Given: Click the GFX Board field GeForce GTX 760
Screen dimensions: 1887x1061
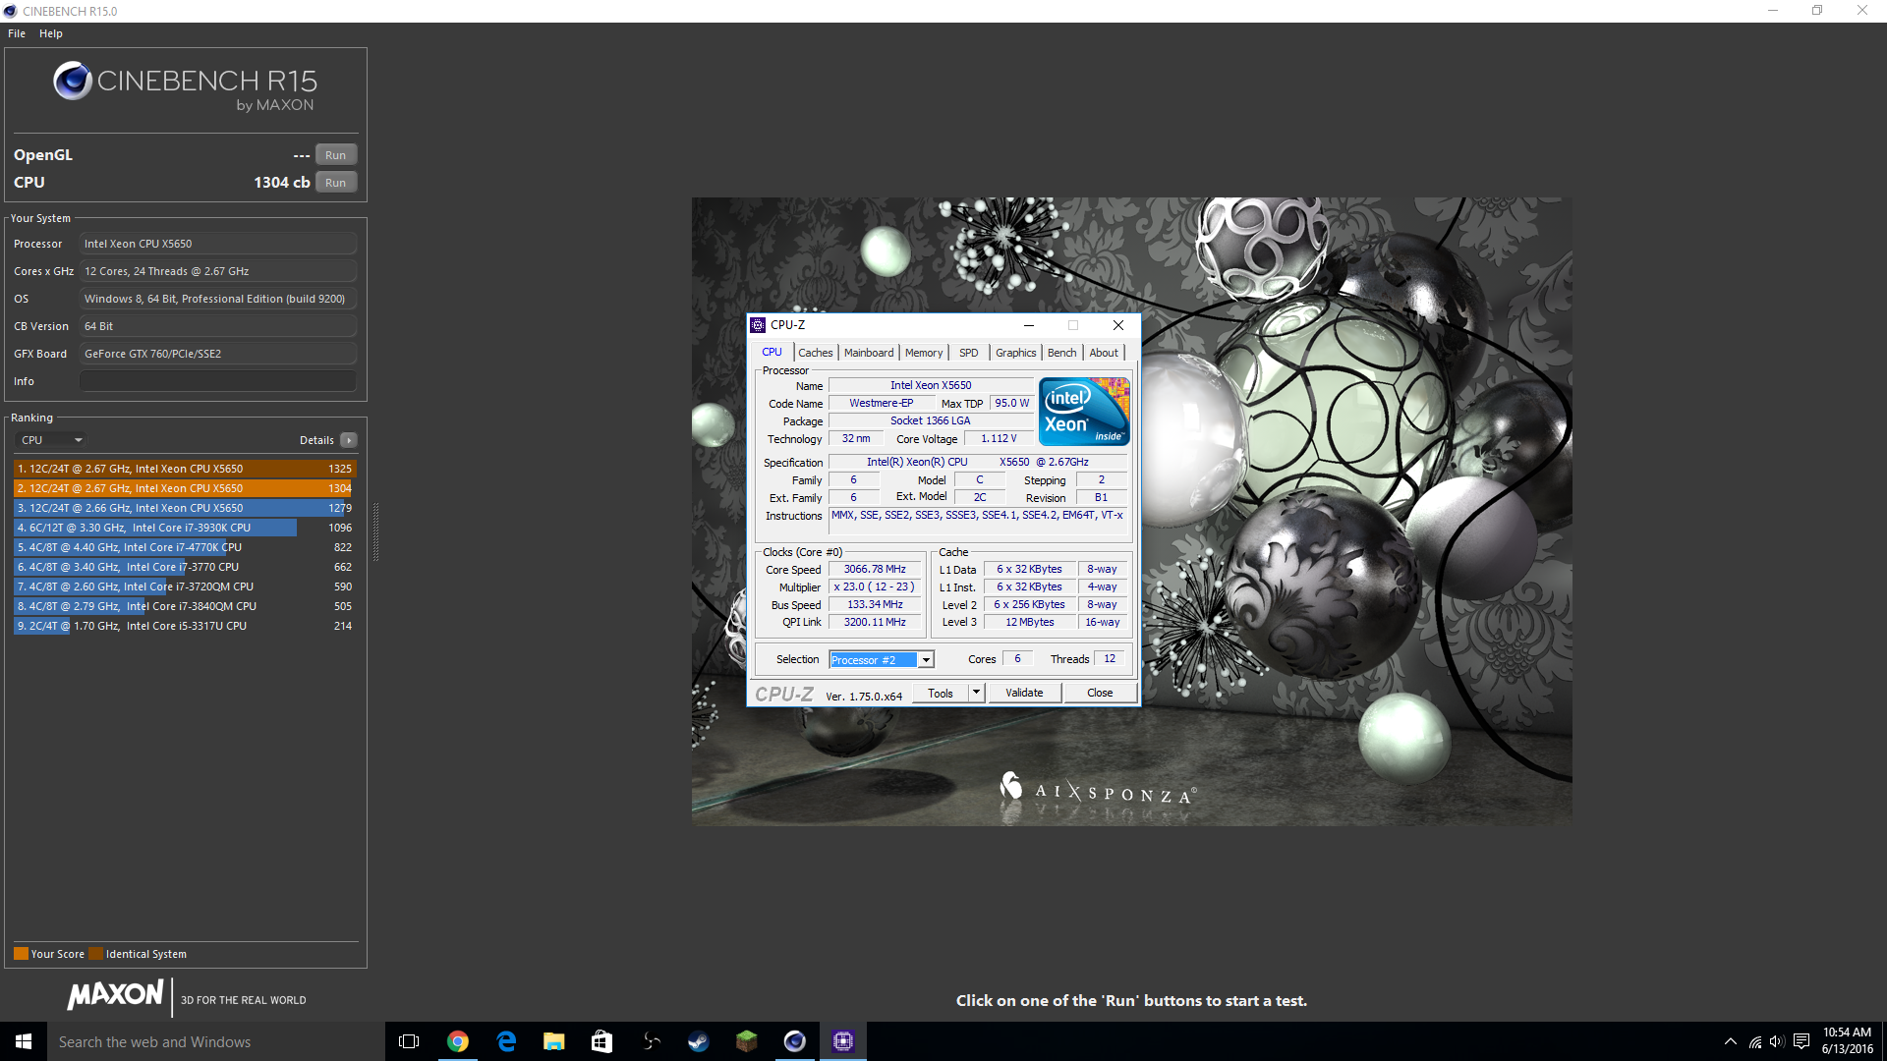Looking at the screenshot, I should coord(218,354).
